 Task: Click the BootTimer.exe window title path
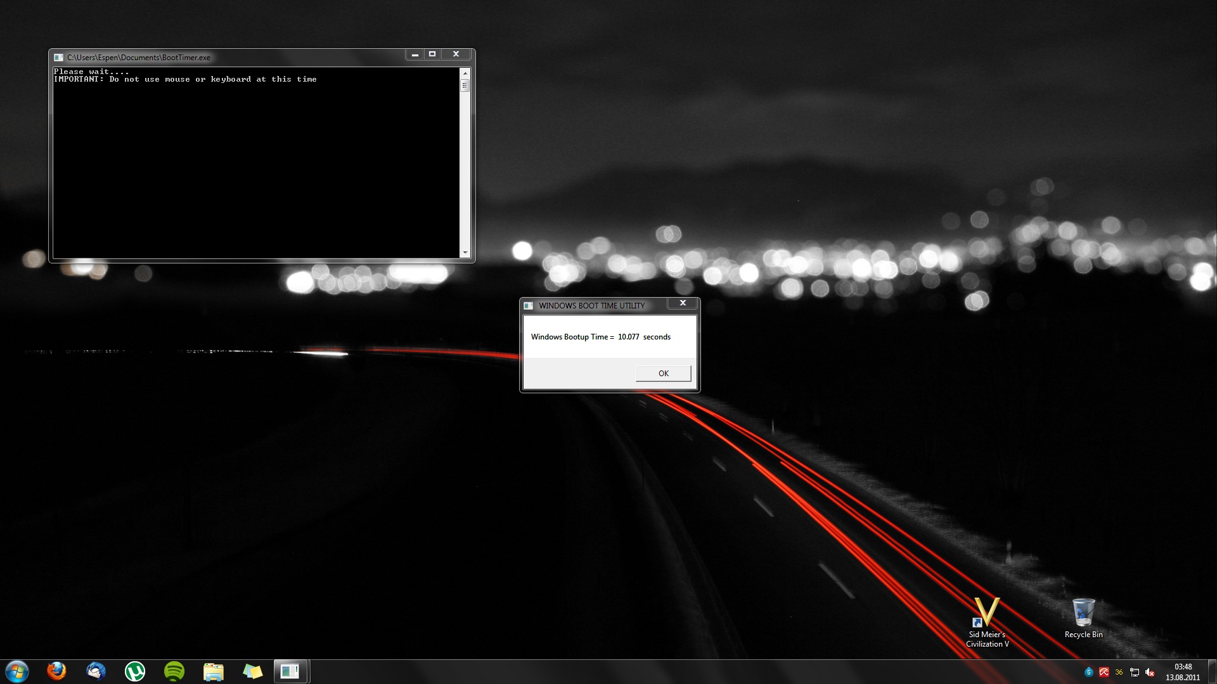pos(139,58)
